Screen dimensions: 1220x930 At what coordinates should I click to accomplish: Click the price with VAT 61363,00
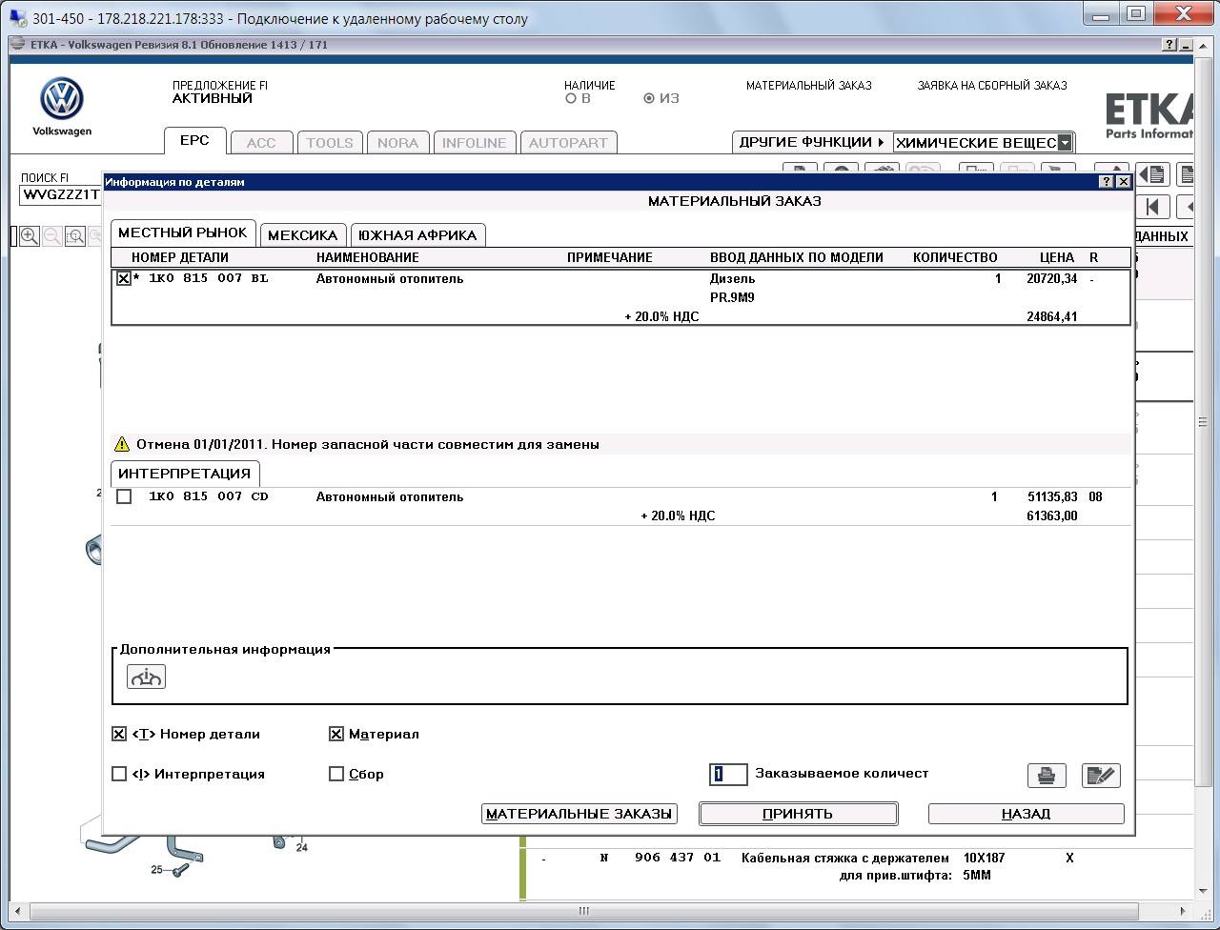1052,516
